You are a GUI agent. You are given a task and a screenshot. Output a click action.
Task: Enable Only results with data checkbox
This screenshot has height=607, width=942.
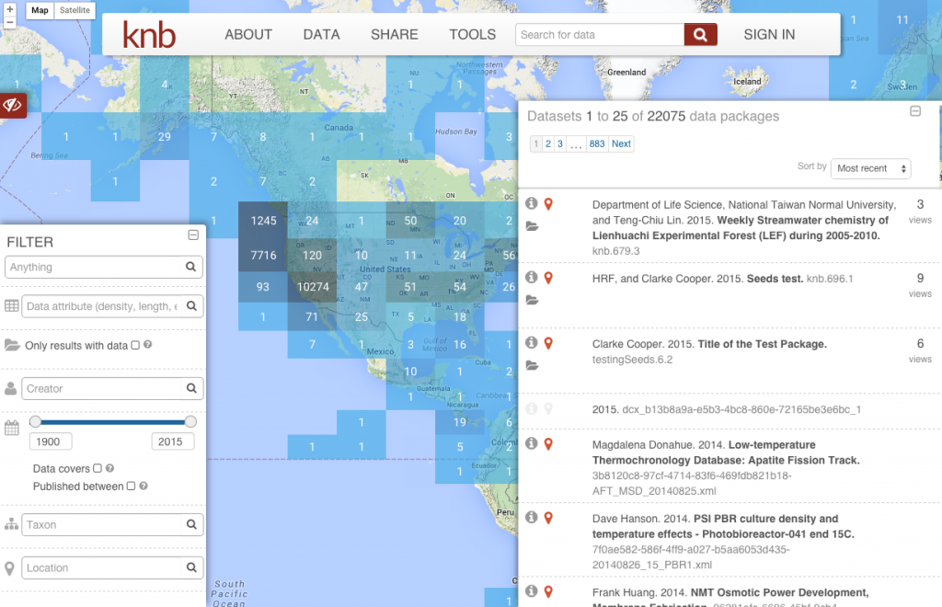[135, 346]
